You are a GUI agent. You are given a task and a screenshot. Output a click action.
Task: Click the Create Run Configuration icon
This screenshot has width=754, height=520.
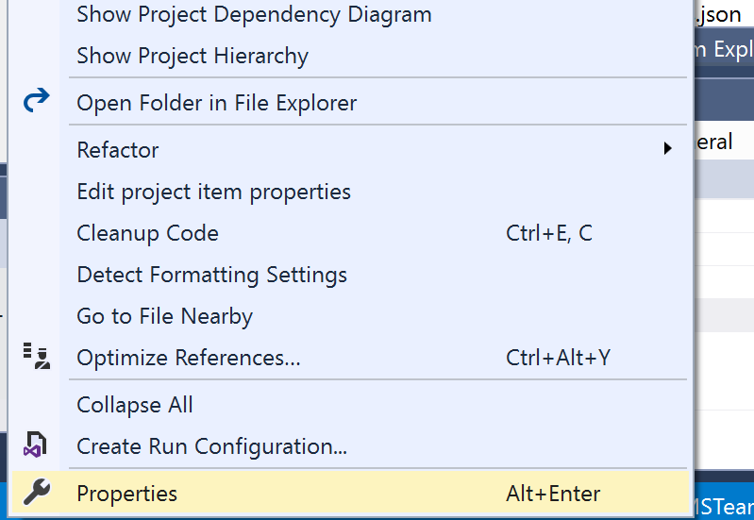36,445
